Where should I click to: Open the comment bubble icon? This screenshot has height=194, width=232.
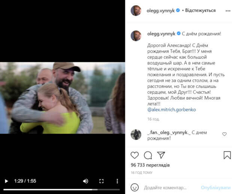[148, 155]
